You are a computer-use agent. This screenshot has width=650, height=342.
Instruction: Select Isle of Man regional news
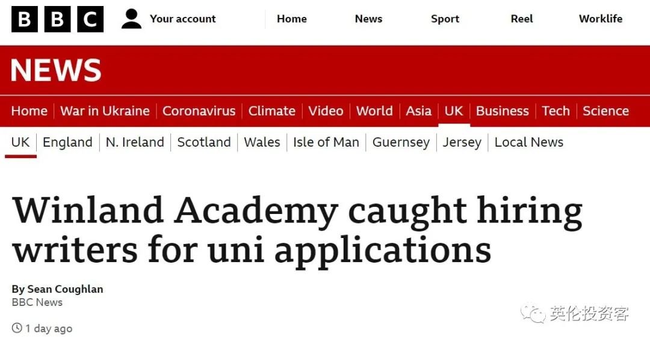point(326,142)
